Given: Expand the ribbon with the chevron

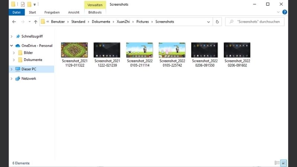Looking at the screenshot, I should click(x=278, y=12).
